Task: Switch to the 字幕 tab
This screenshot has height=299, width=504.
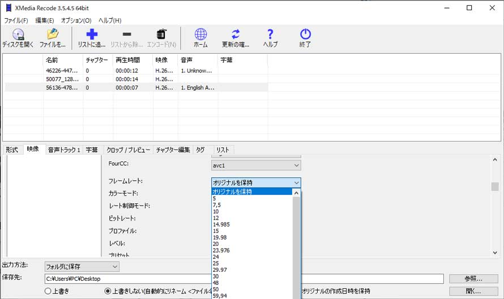Action: [x=92, y=149]
